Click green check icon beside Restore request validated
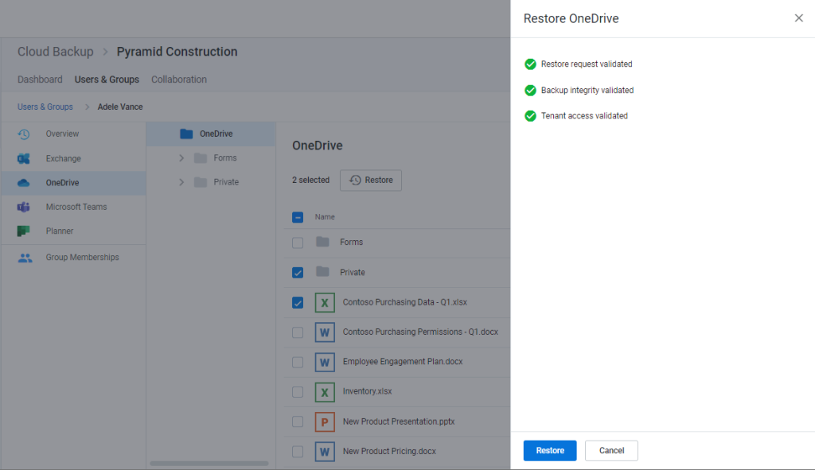 pyautogui.click(x=530, y=64)
